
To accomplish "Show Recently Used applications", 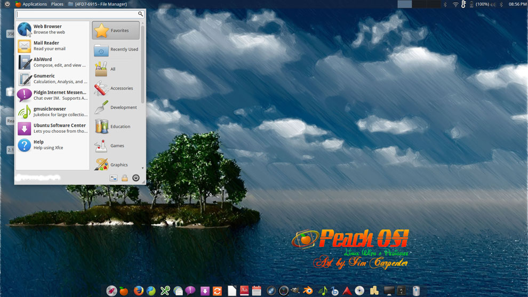I will pyautogui.click(x=116, y=50).
